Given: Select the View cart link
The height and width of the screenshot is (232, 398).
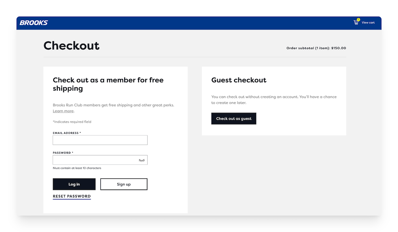Looking at the screenshot, I should pyautogui.click(x=368, y=23).
